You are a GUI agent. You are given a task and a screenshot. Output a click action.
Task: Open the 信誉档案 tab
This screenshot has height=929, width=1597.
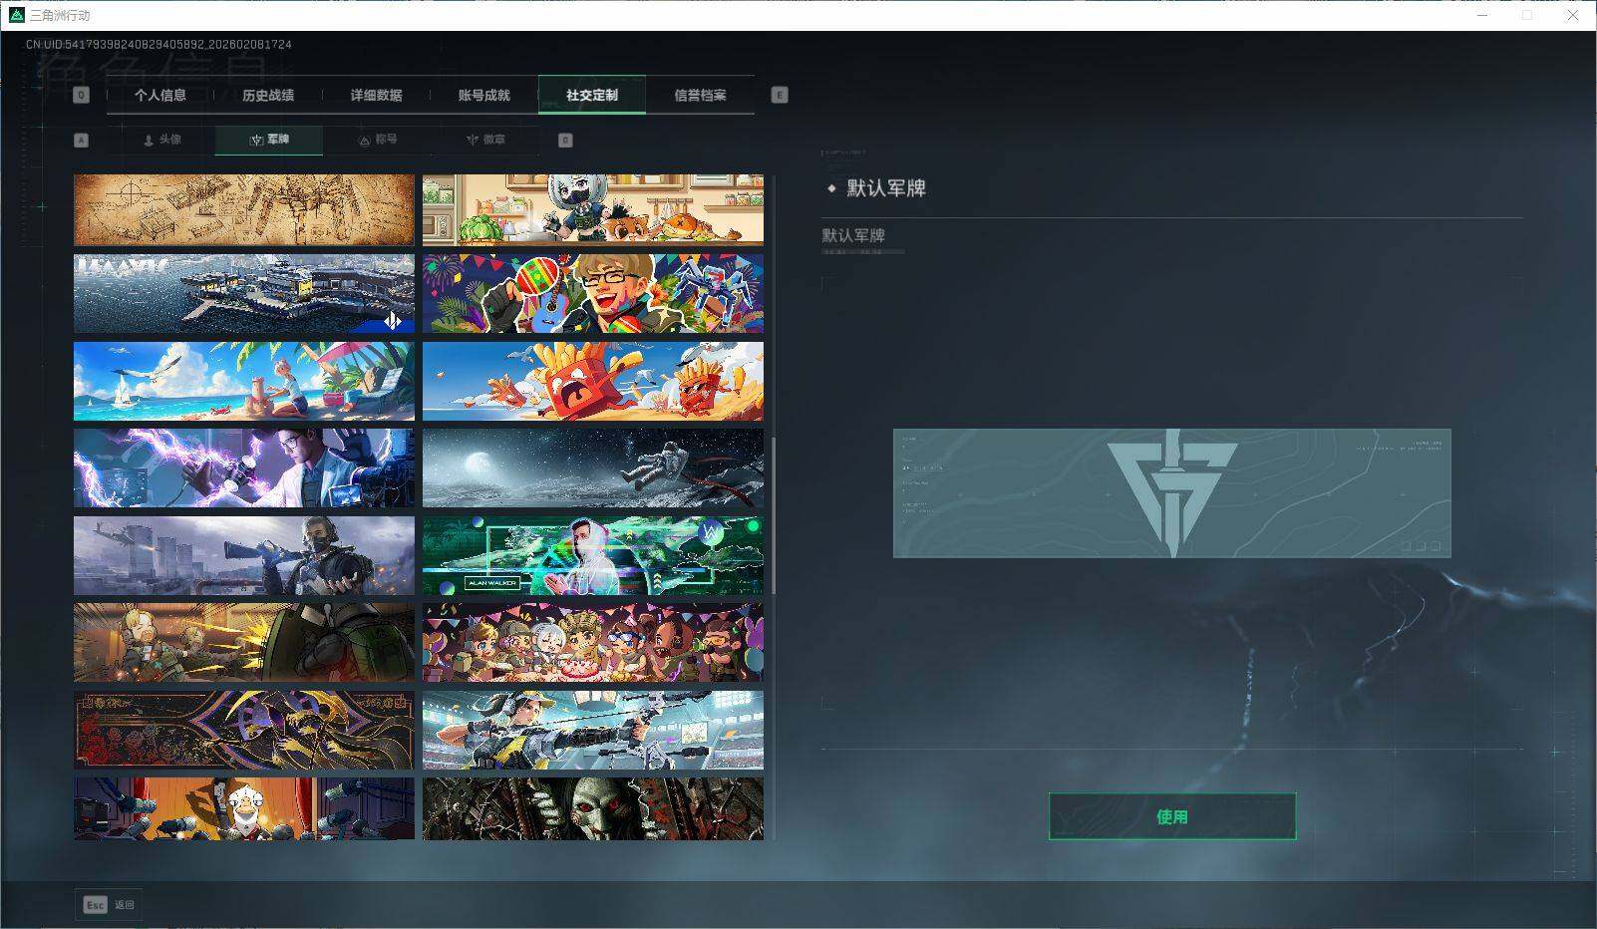coord(700,95)
